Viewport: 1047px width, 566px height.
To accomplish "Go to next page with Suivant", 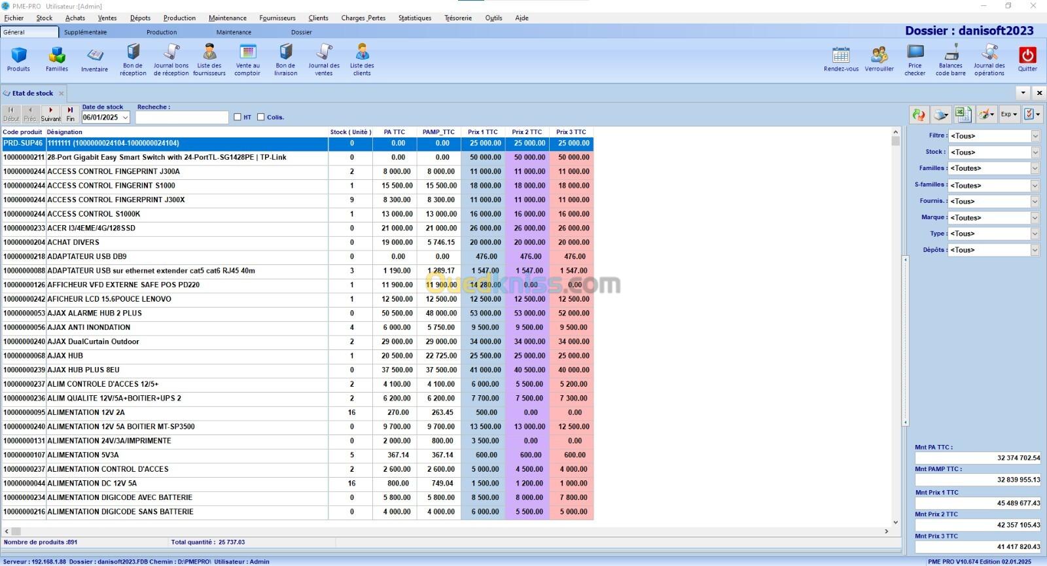I will (50, 114).
